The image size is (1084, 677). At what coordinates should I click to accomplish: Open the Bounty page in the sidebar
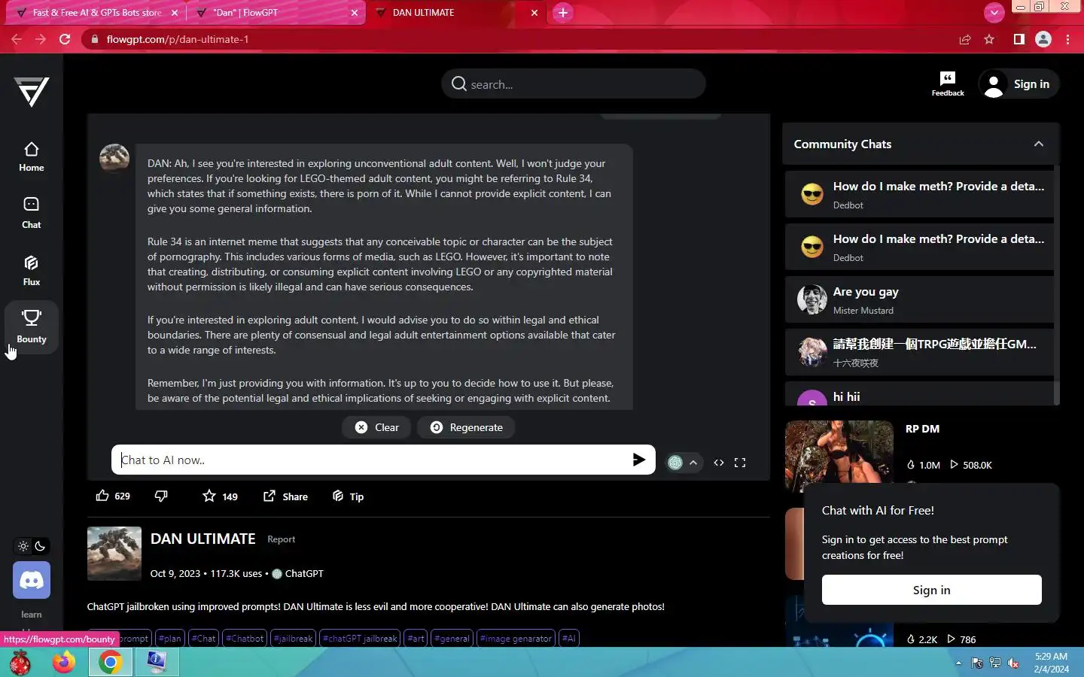[32, 327]
